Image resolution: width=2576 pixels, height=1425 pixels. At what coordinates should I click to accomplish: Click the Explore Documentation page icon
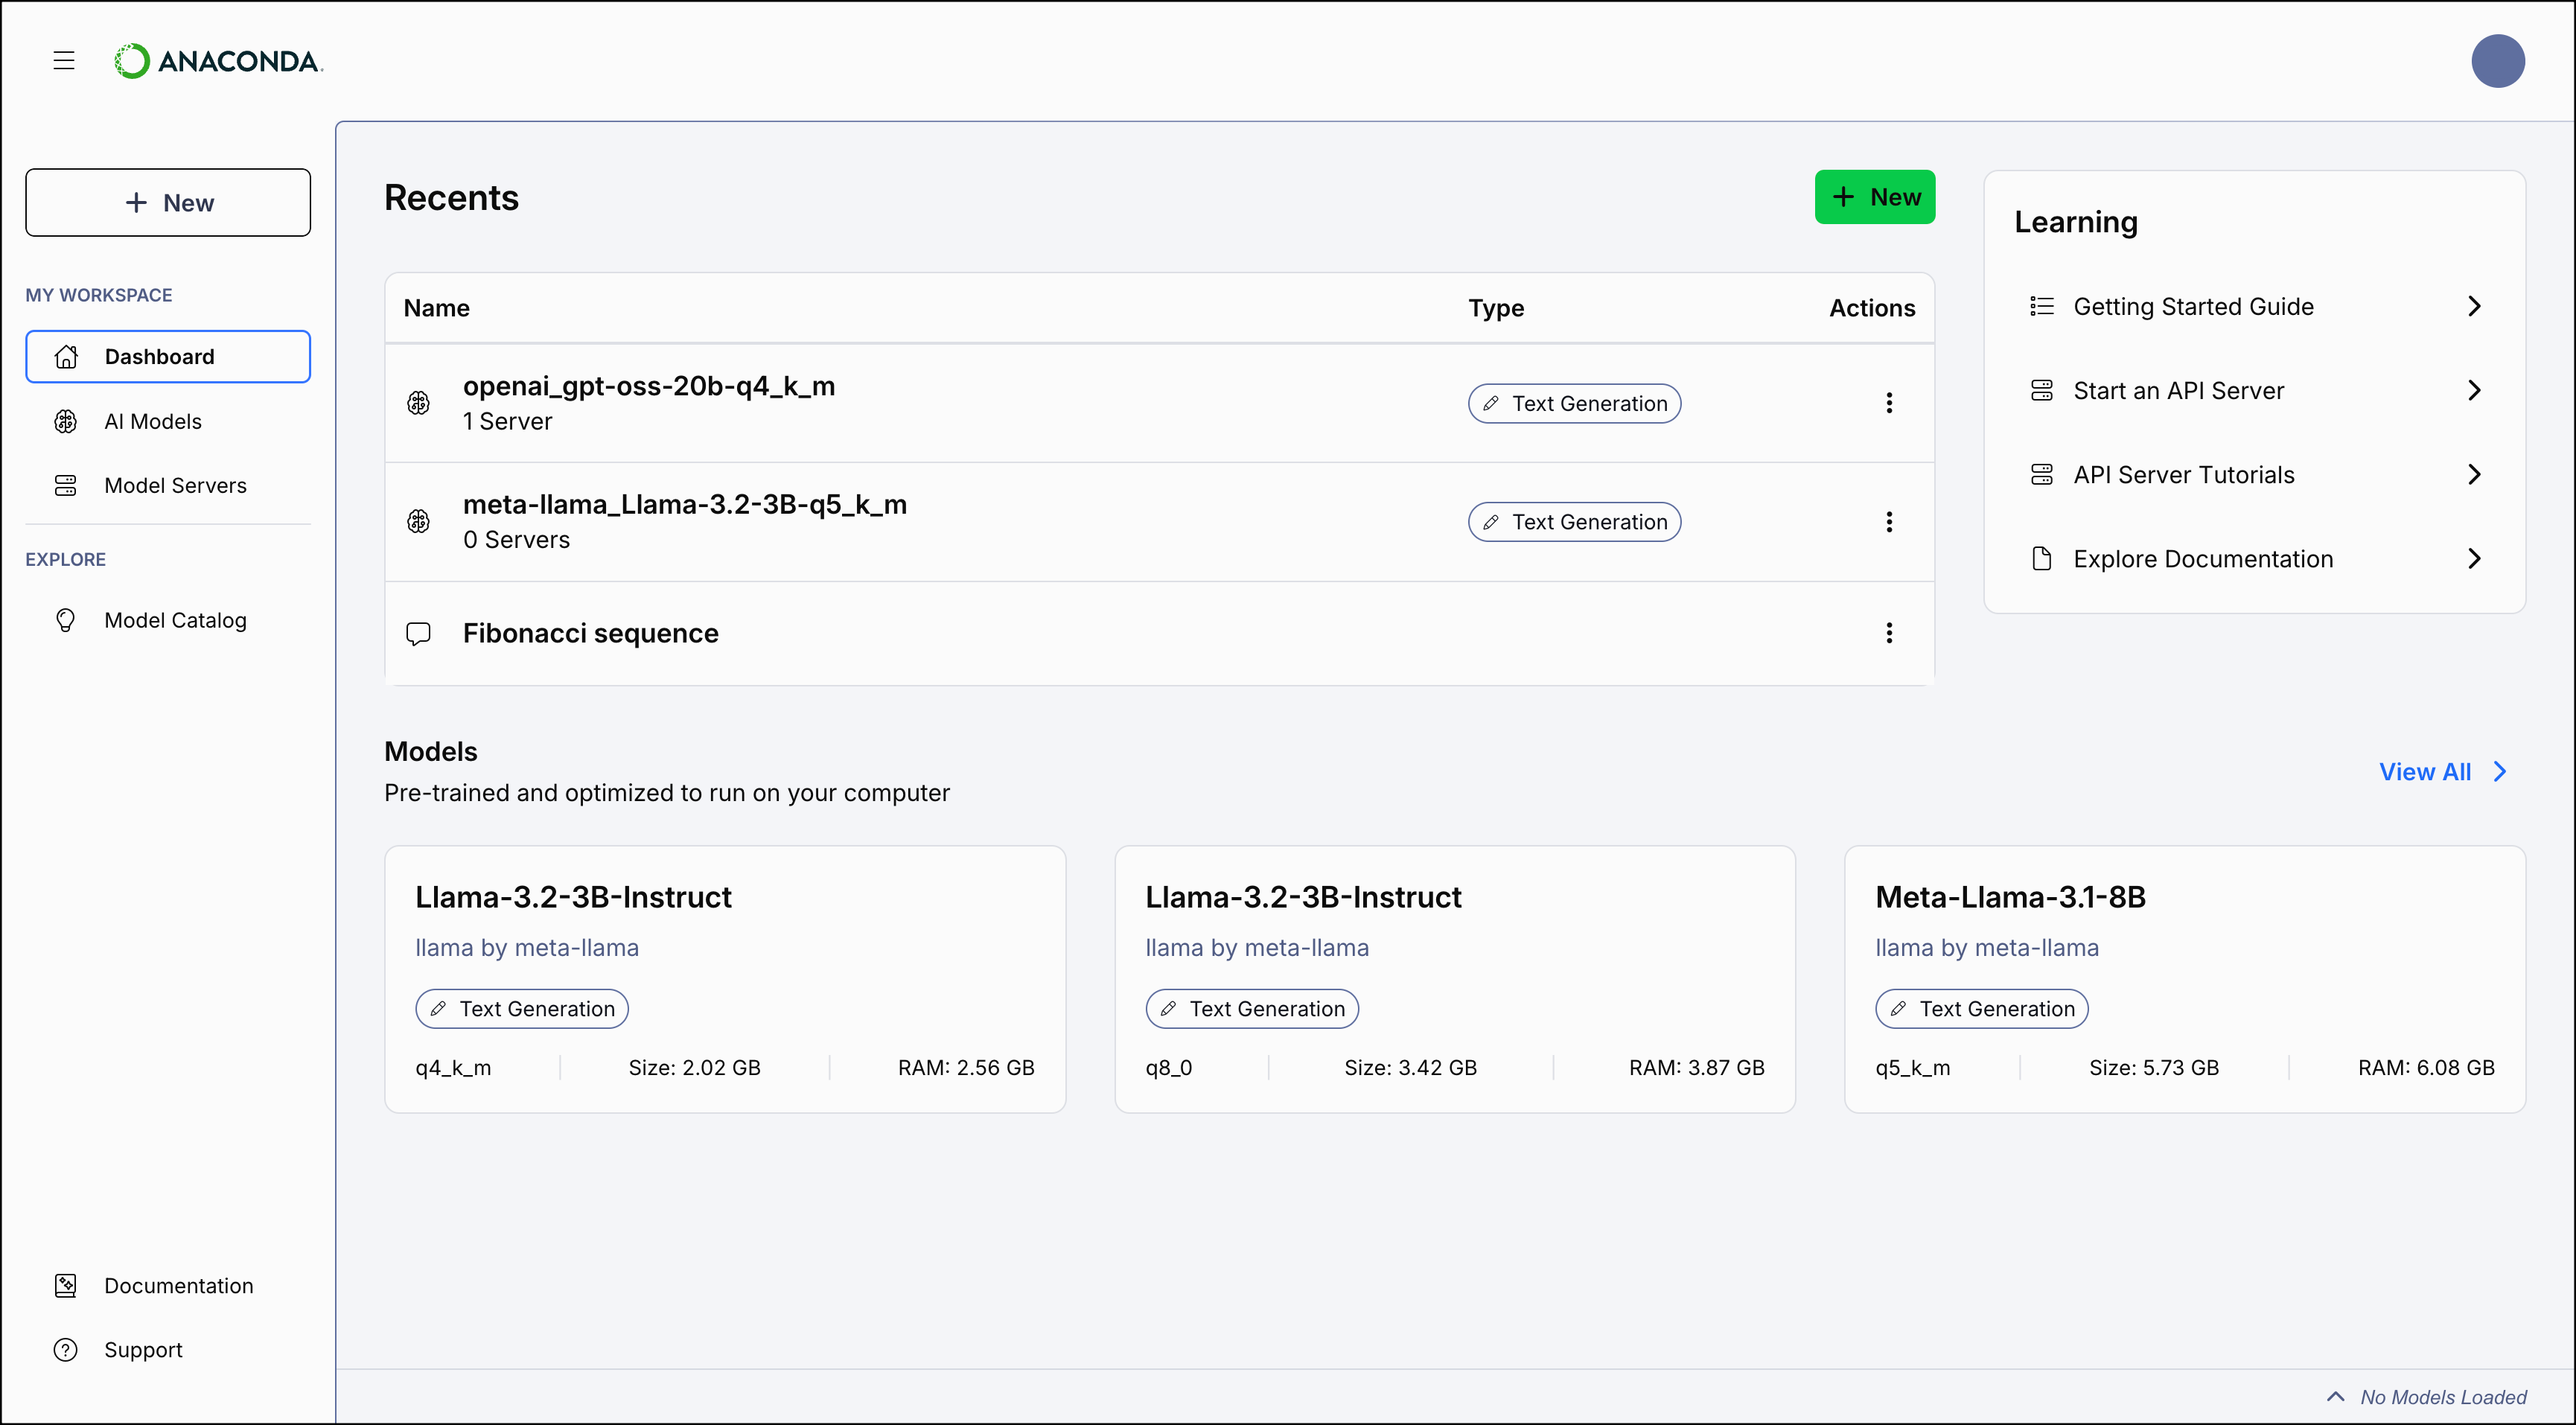point(2042,558)
